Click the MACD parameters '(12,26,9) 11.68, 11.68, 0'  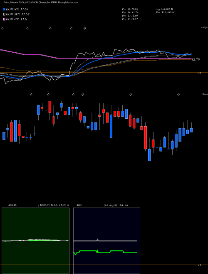[x=53, y=205]
